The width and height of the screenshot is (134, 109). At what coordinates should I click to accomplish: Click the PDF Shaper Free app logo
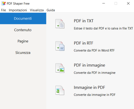click(3, 3)
